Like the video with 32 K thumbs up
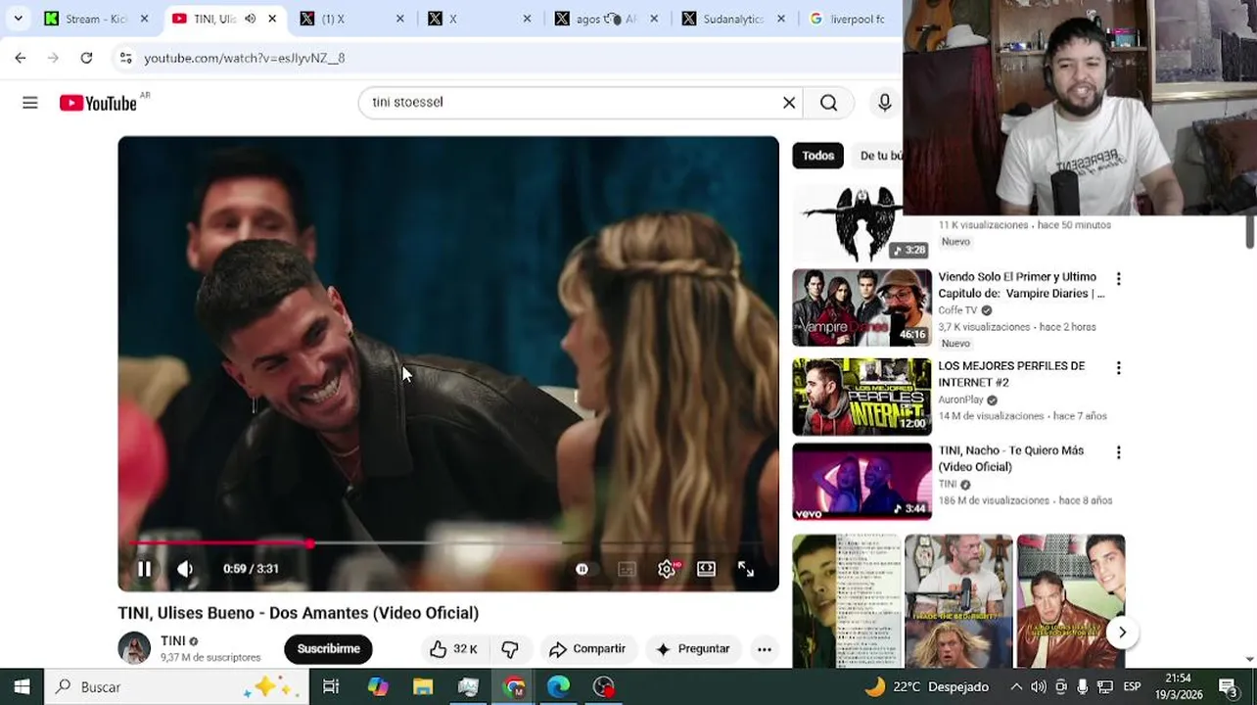The width and height of the screenshot is (1257, 705). (x=453, y=649)
